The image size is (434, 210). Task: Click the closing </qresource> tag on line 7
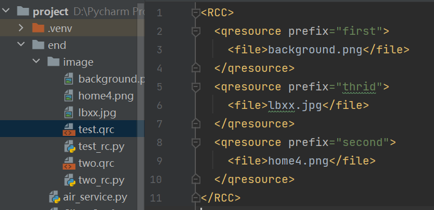254,124
